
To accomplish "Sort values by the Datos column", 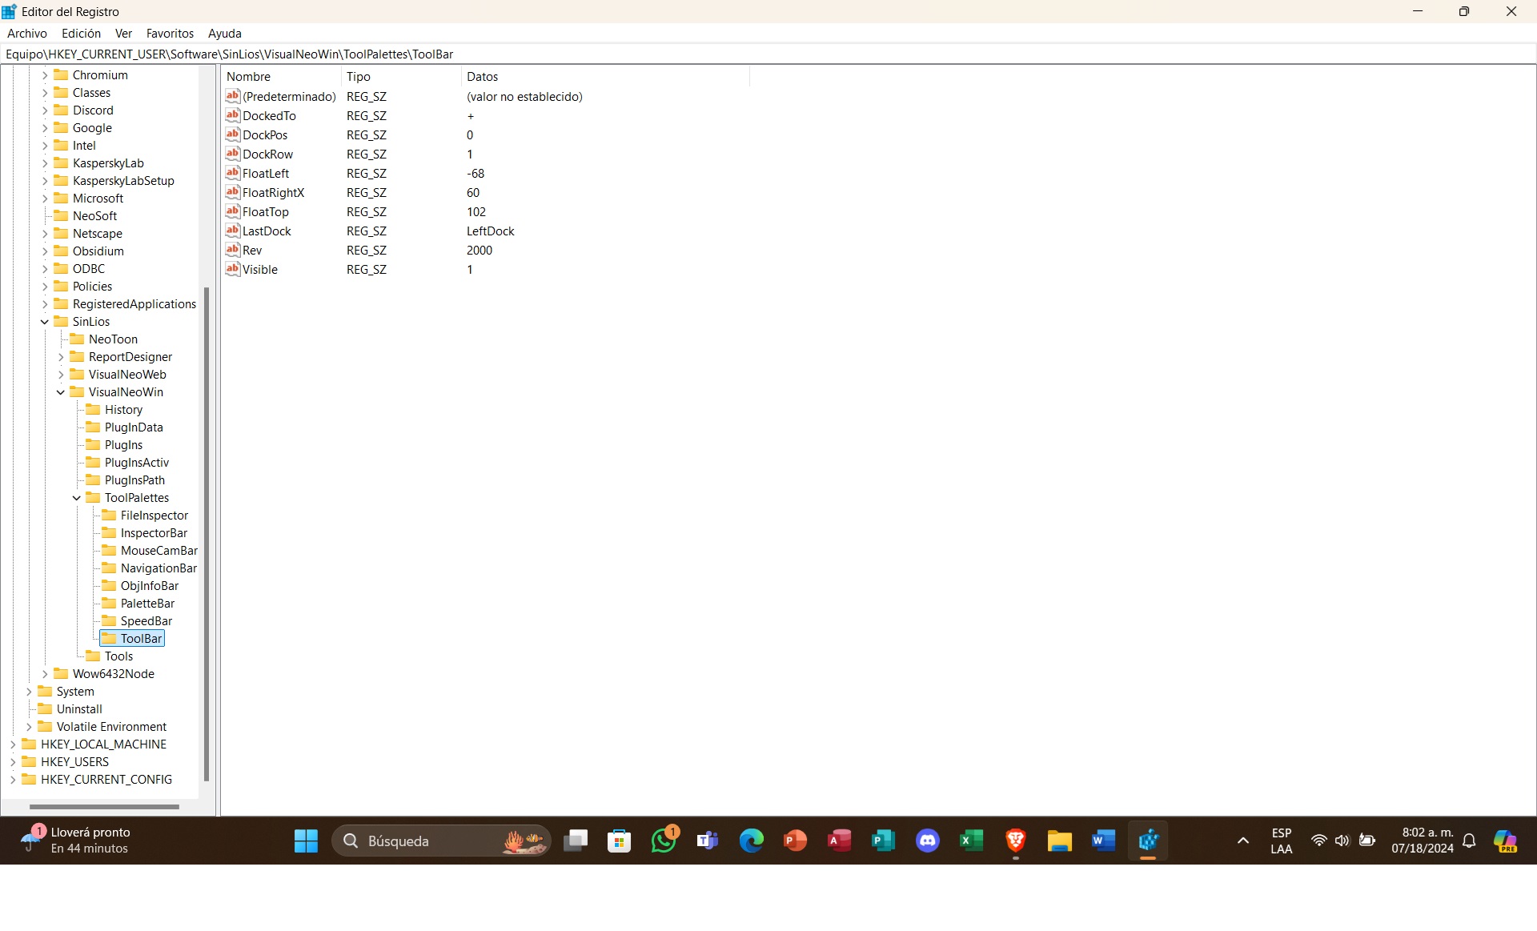I will [x=606, y=77].
